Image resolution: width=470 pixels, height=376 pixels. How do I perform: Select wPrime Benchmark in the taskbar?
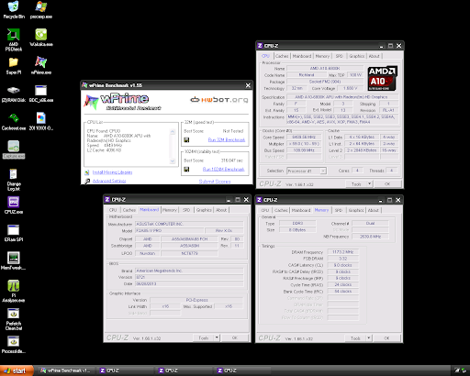(66, 370)
